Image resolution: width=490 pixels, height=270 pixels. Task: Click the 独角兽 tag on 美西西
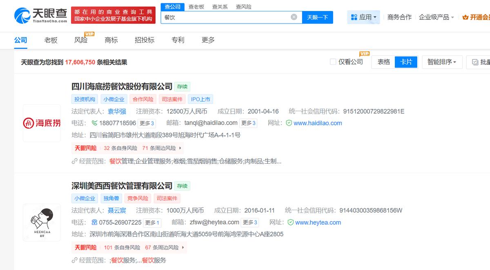tap(111, 198)
